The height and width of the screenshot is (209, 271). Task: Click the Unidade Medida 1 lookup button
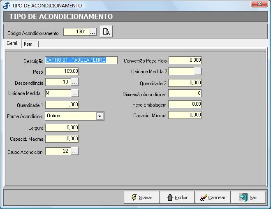click(x=74, y=93)
